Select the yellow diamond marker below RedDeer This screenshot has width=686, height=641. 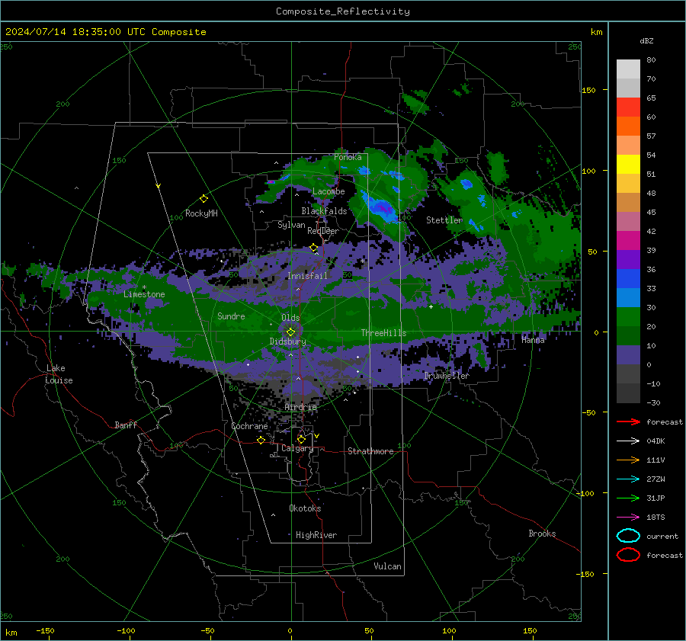coord(314,248)
